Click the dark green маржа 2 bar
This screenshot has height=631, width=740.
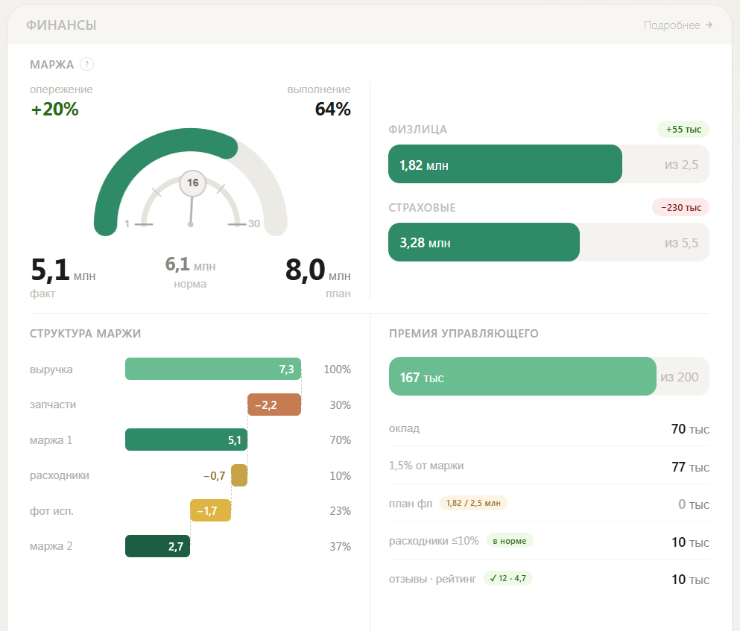point(158,546)
